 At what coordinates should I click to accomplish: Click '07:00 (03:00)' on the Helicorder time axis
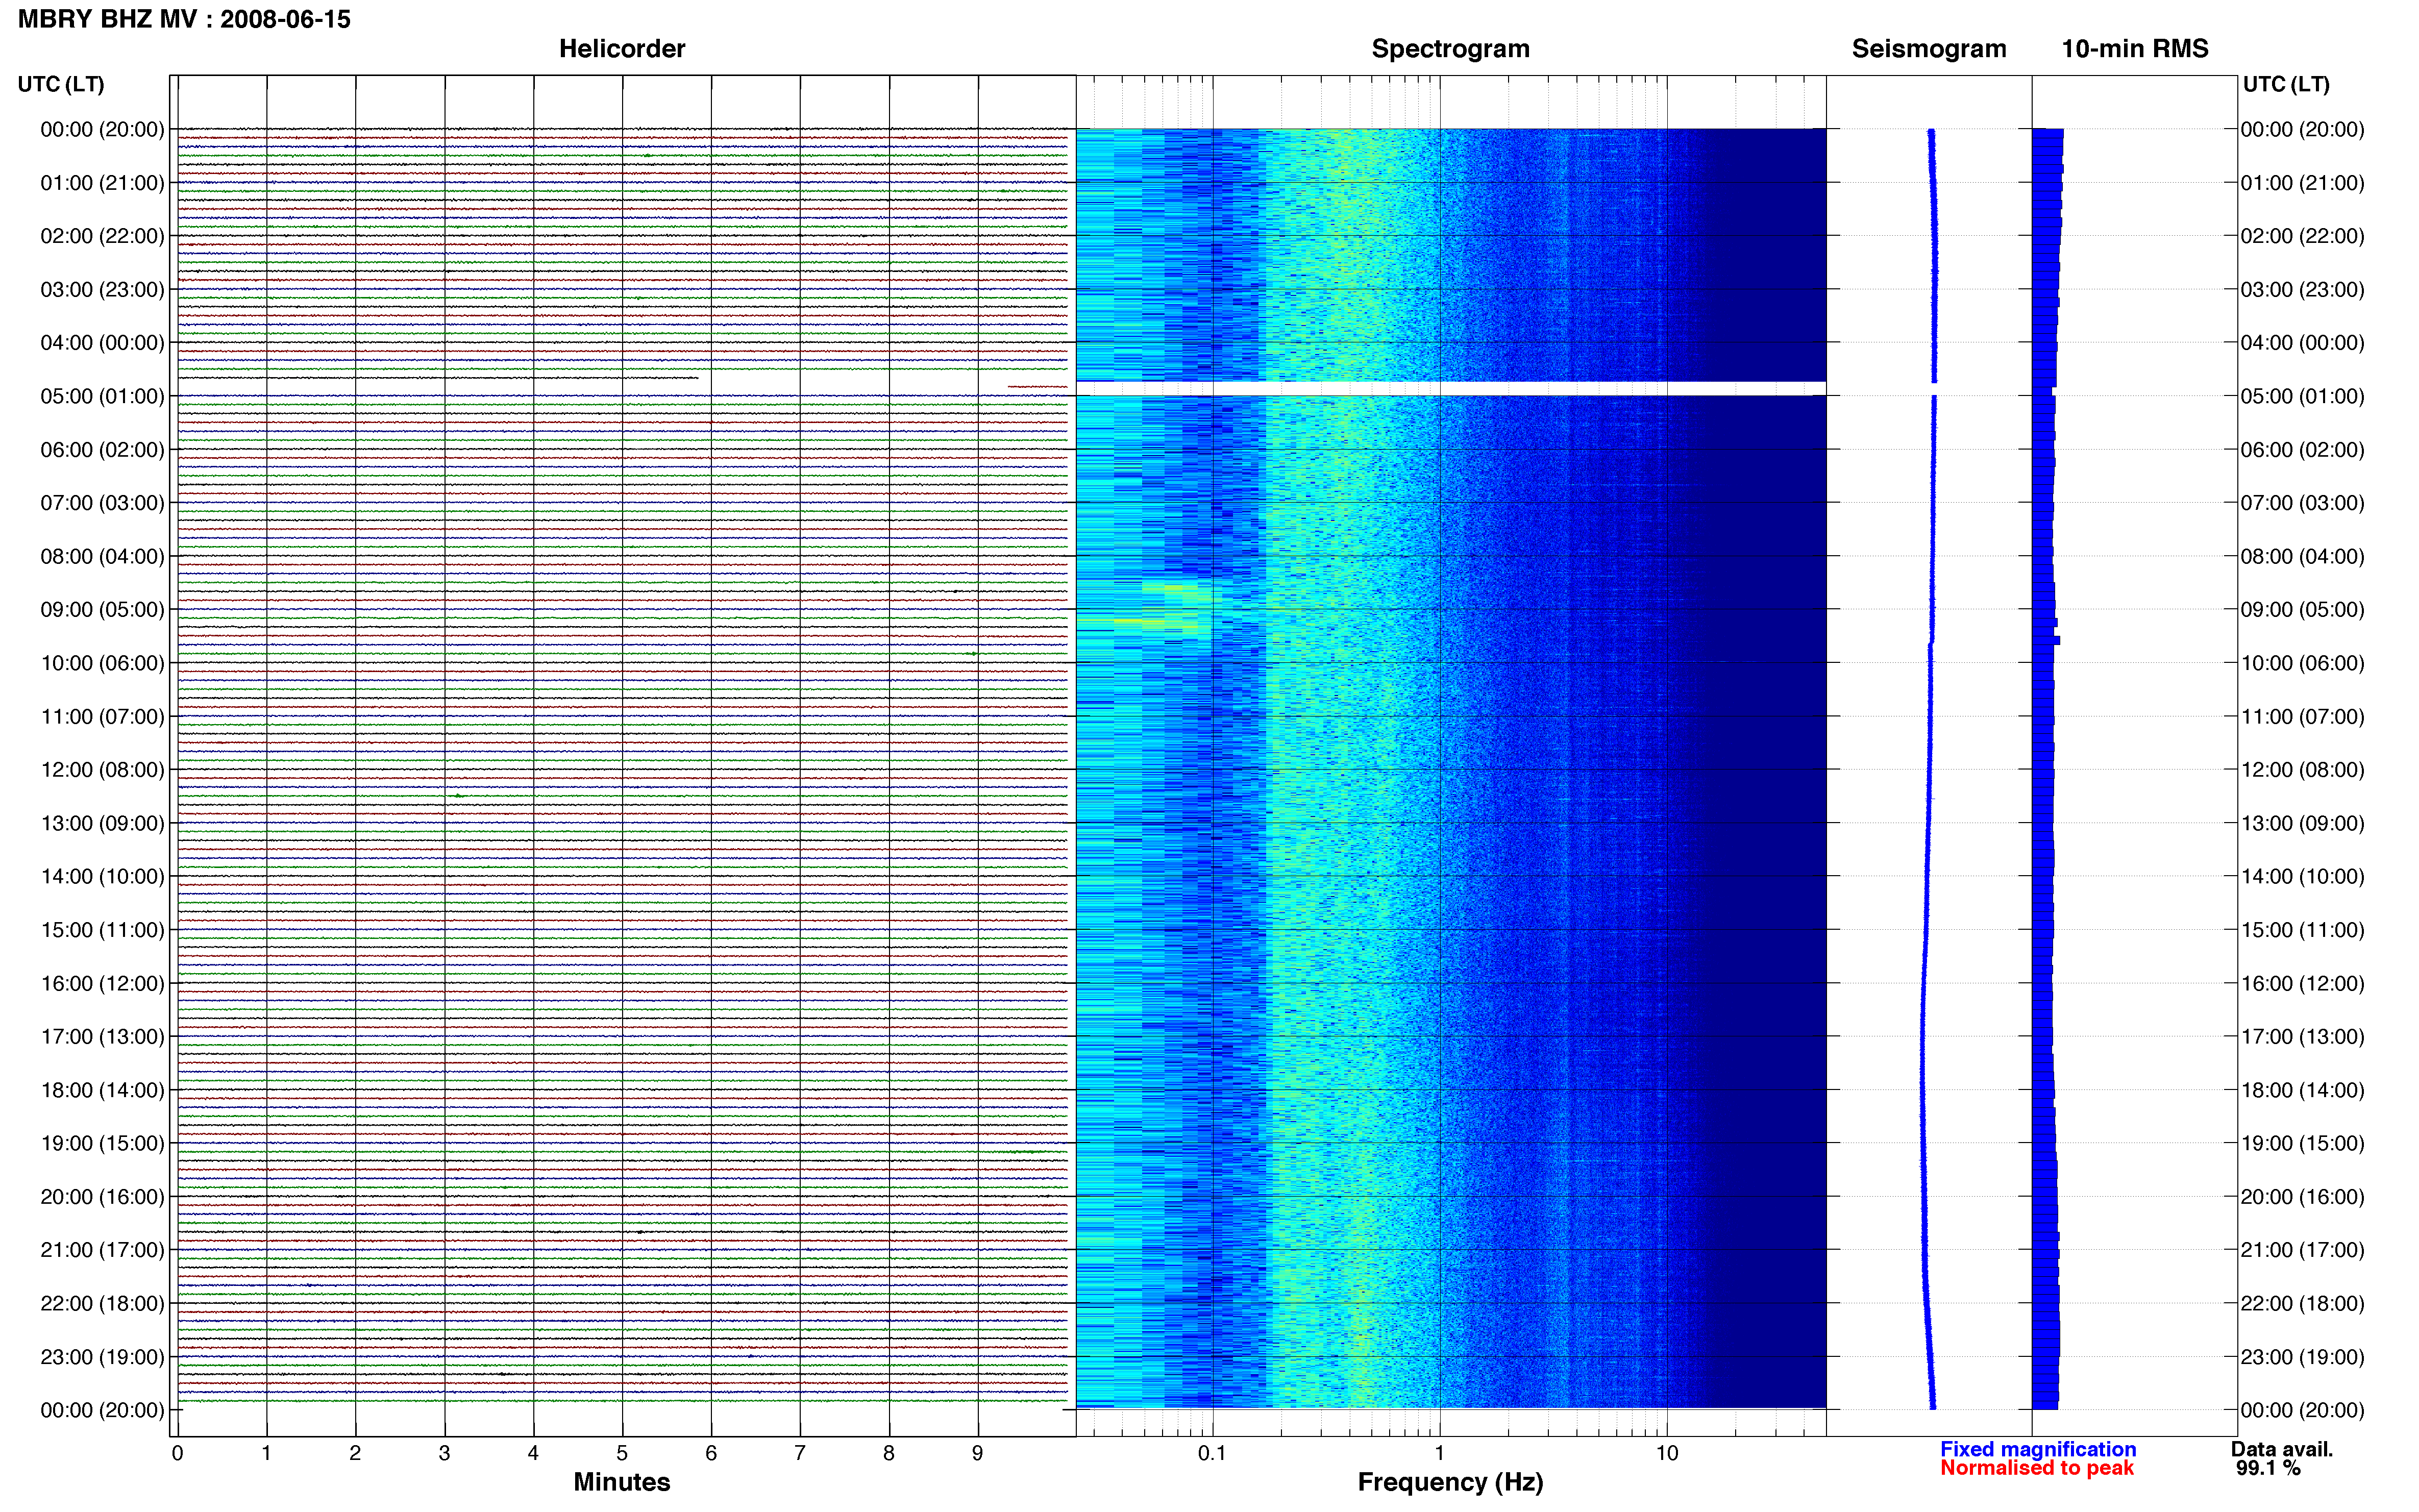(x=102, y=503)
